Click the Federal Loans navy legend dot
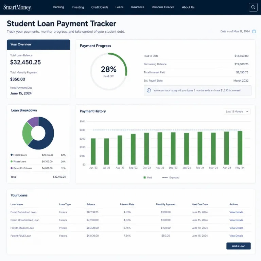261x261 pixels. (x=12, y=155)
